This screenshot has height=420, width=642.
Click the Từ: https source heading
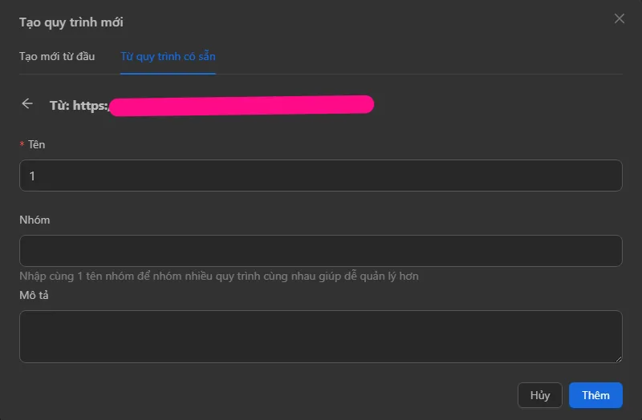(79, 105)
